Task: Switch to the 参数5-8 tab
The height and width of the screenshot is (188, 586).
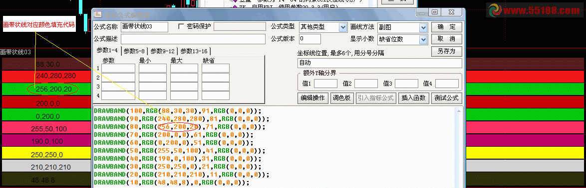Action: 134,51
